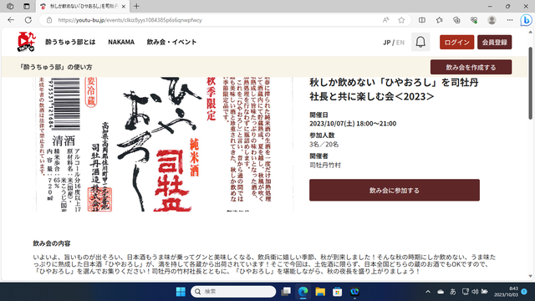Click the 飲み会の内容 heading

tap(52, 243)
